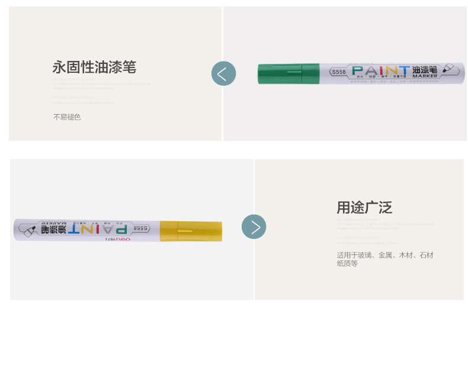The width and height of the screenshot is (468, 368).
Task: Click the 永固性油漆笔 heading
Action: [x=94, y=67]
